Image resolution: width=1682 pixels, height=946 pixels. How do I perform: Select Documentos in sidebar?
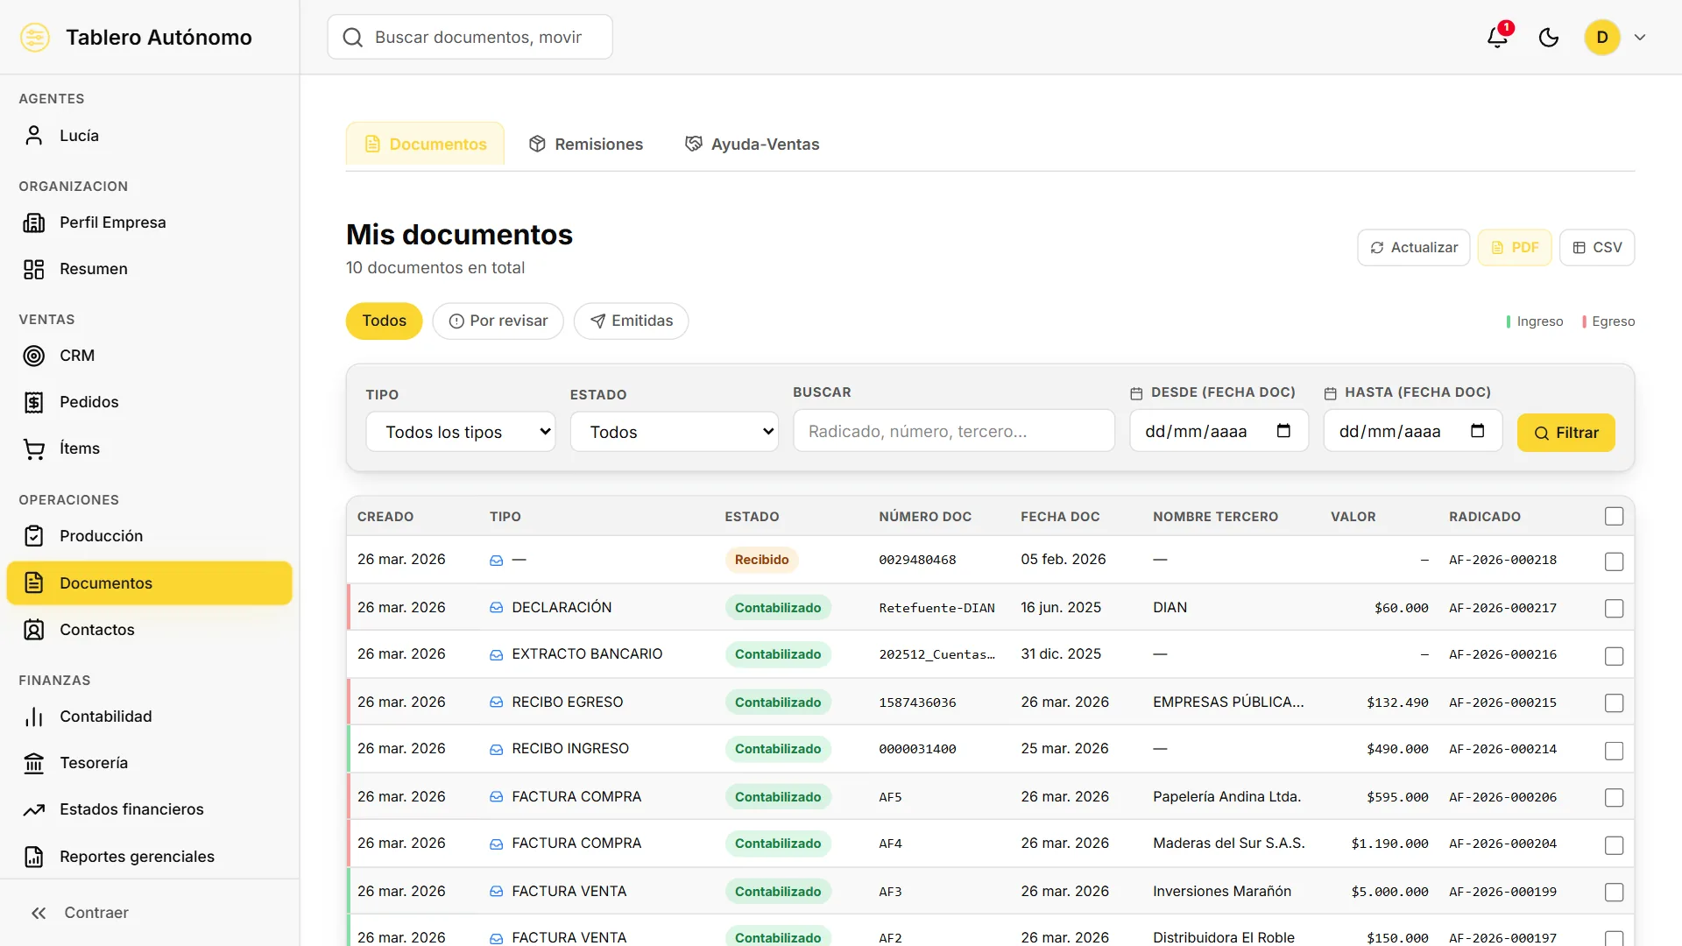point(149,582)
